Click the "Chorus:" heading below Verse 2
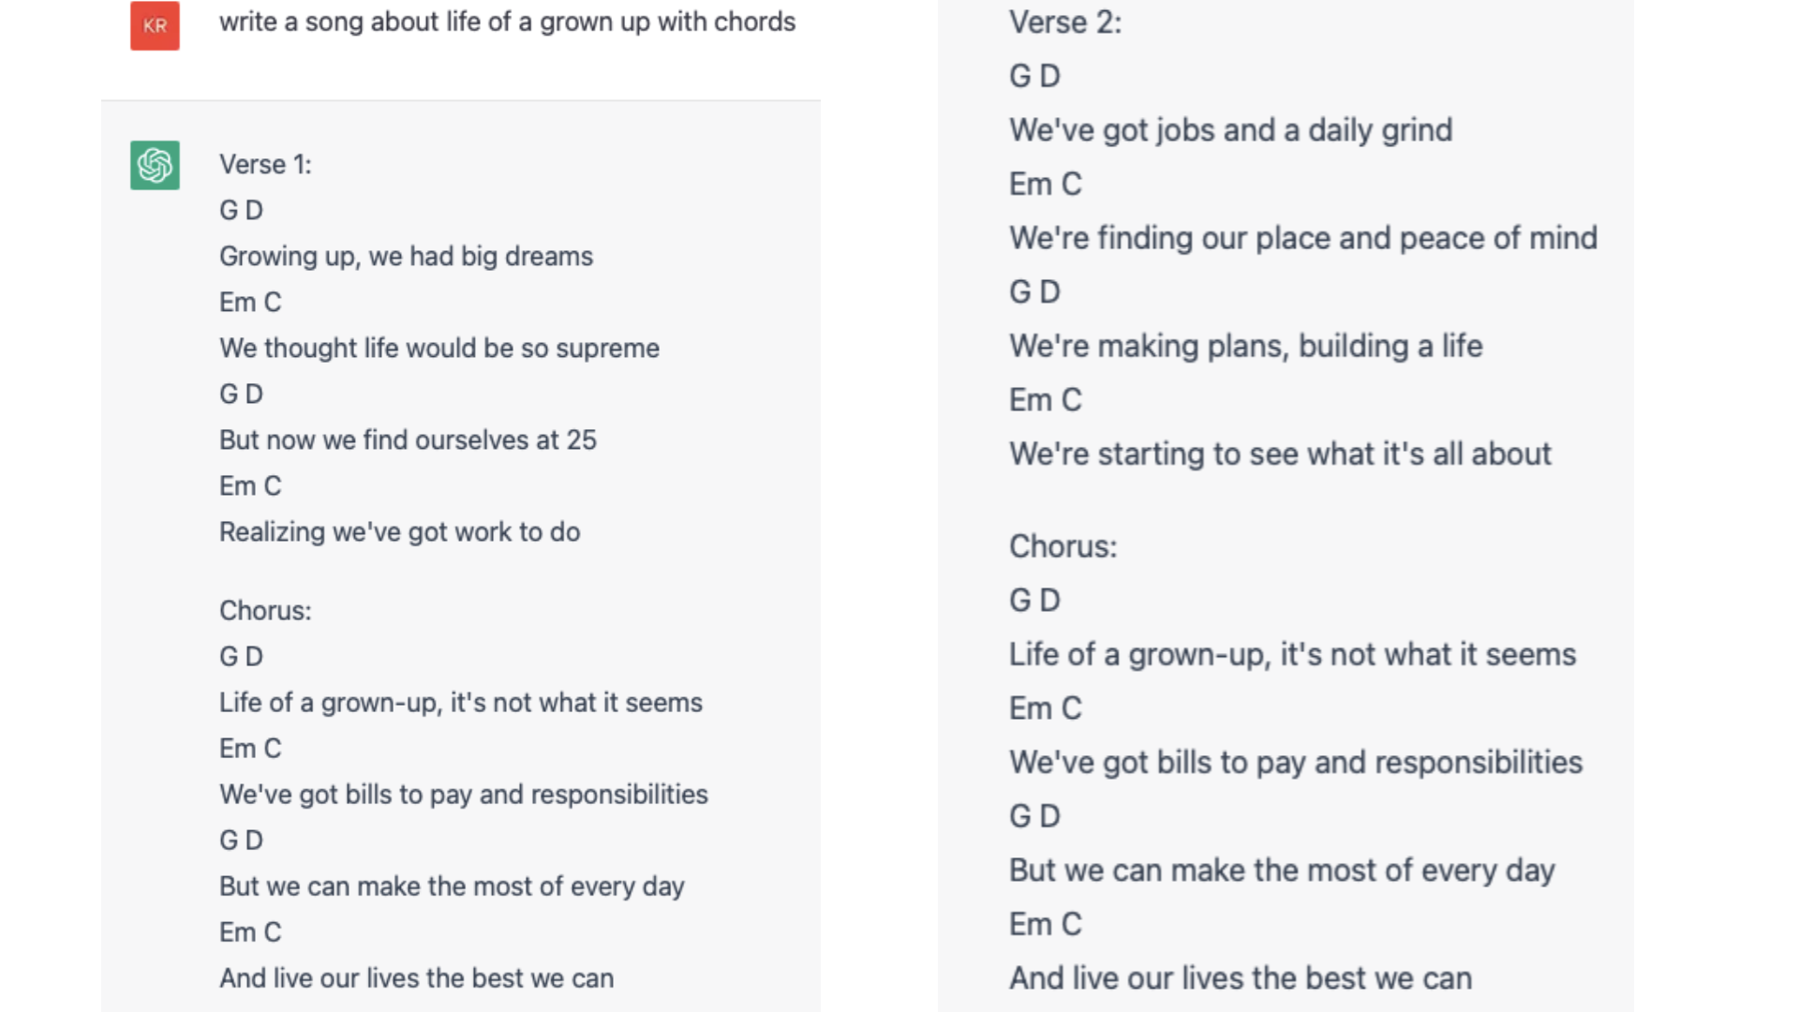The height and width of the screenshot is (1012, 1799). [1063, 546]
